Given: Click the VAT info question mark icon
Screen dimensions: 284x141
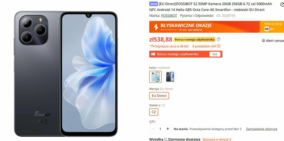Looking at the screenshot, I should (x=219, y=46).
